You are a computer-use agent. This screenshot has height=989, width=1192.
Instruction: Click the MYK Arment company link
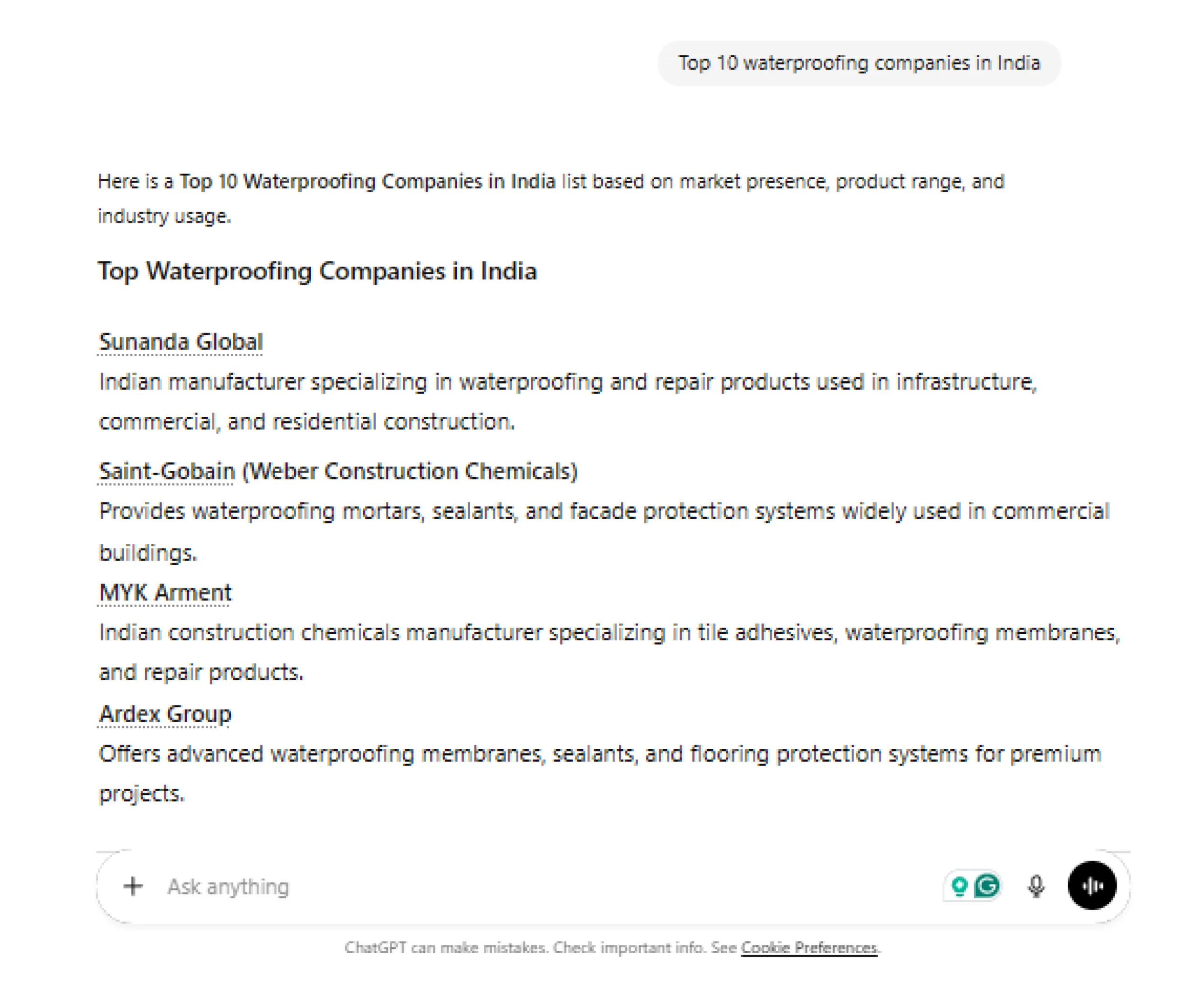165,593
